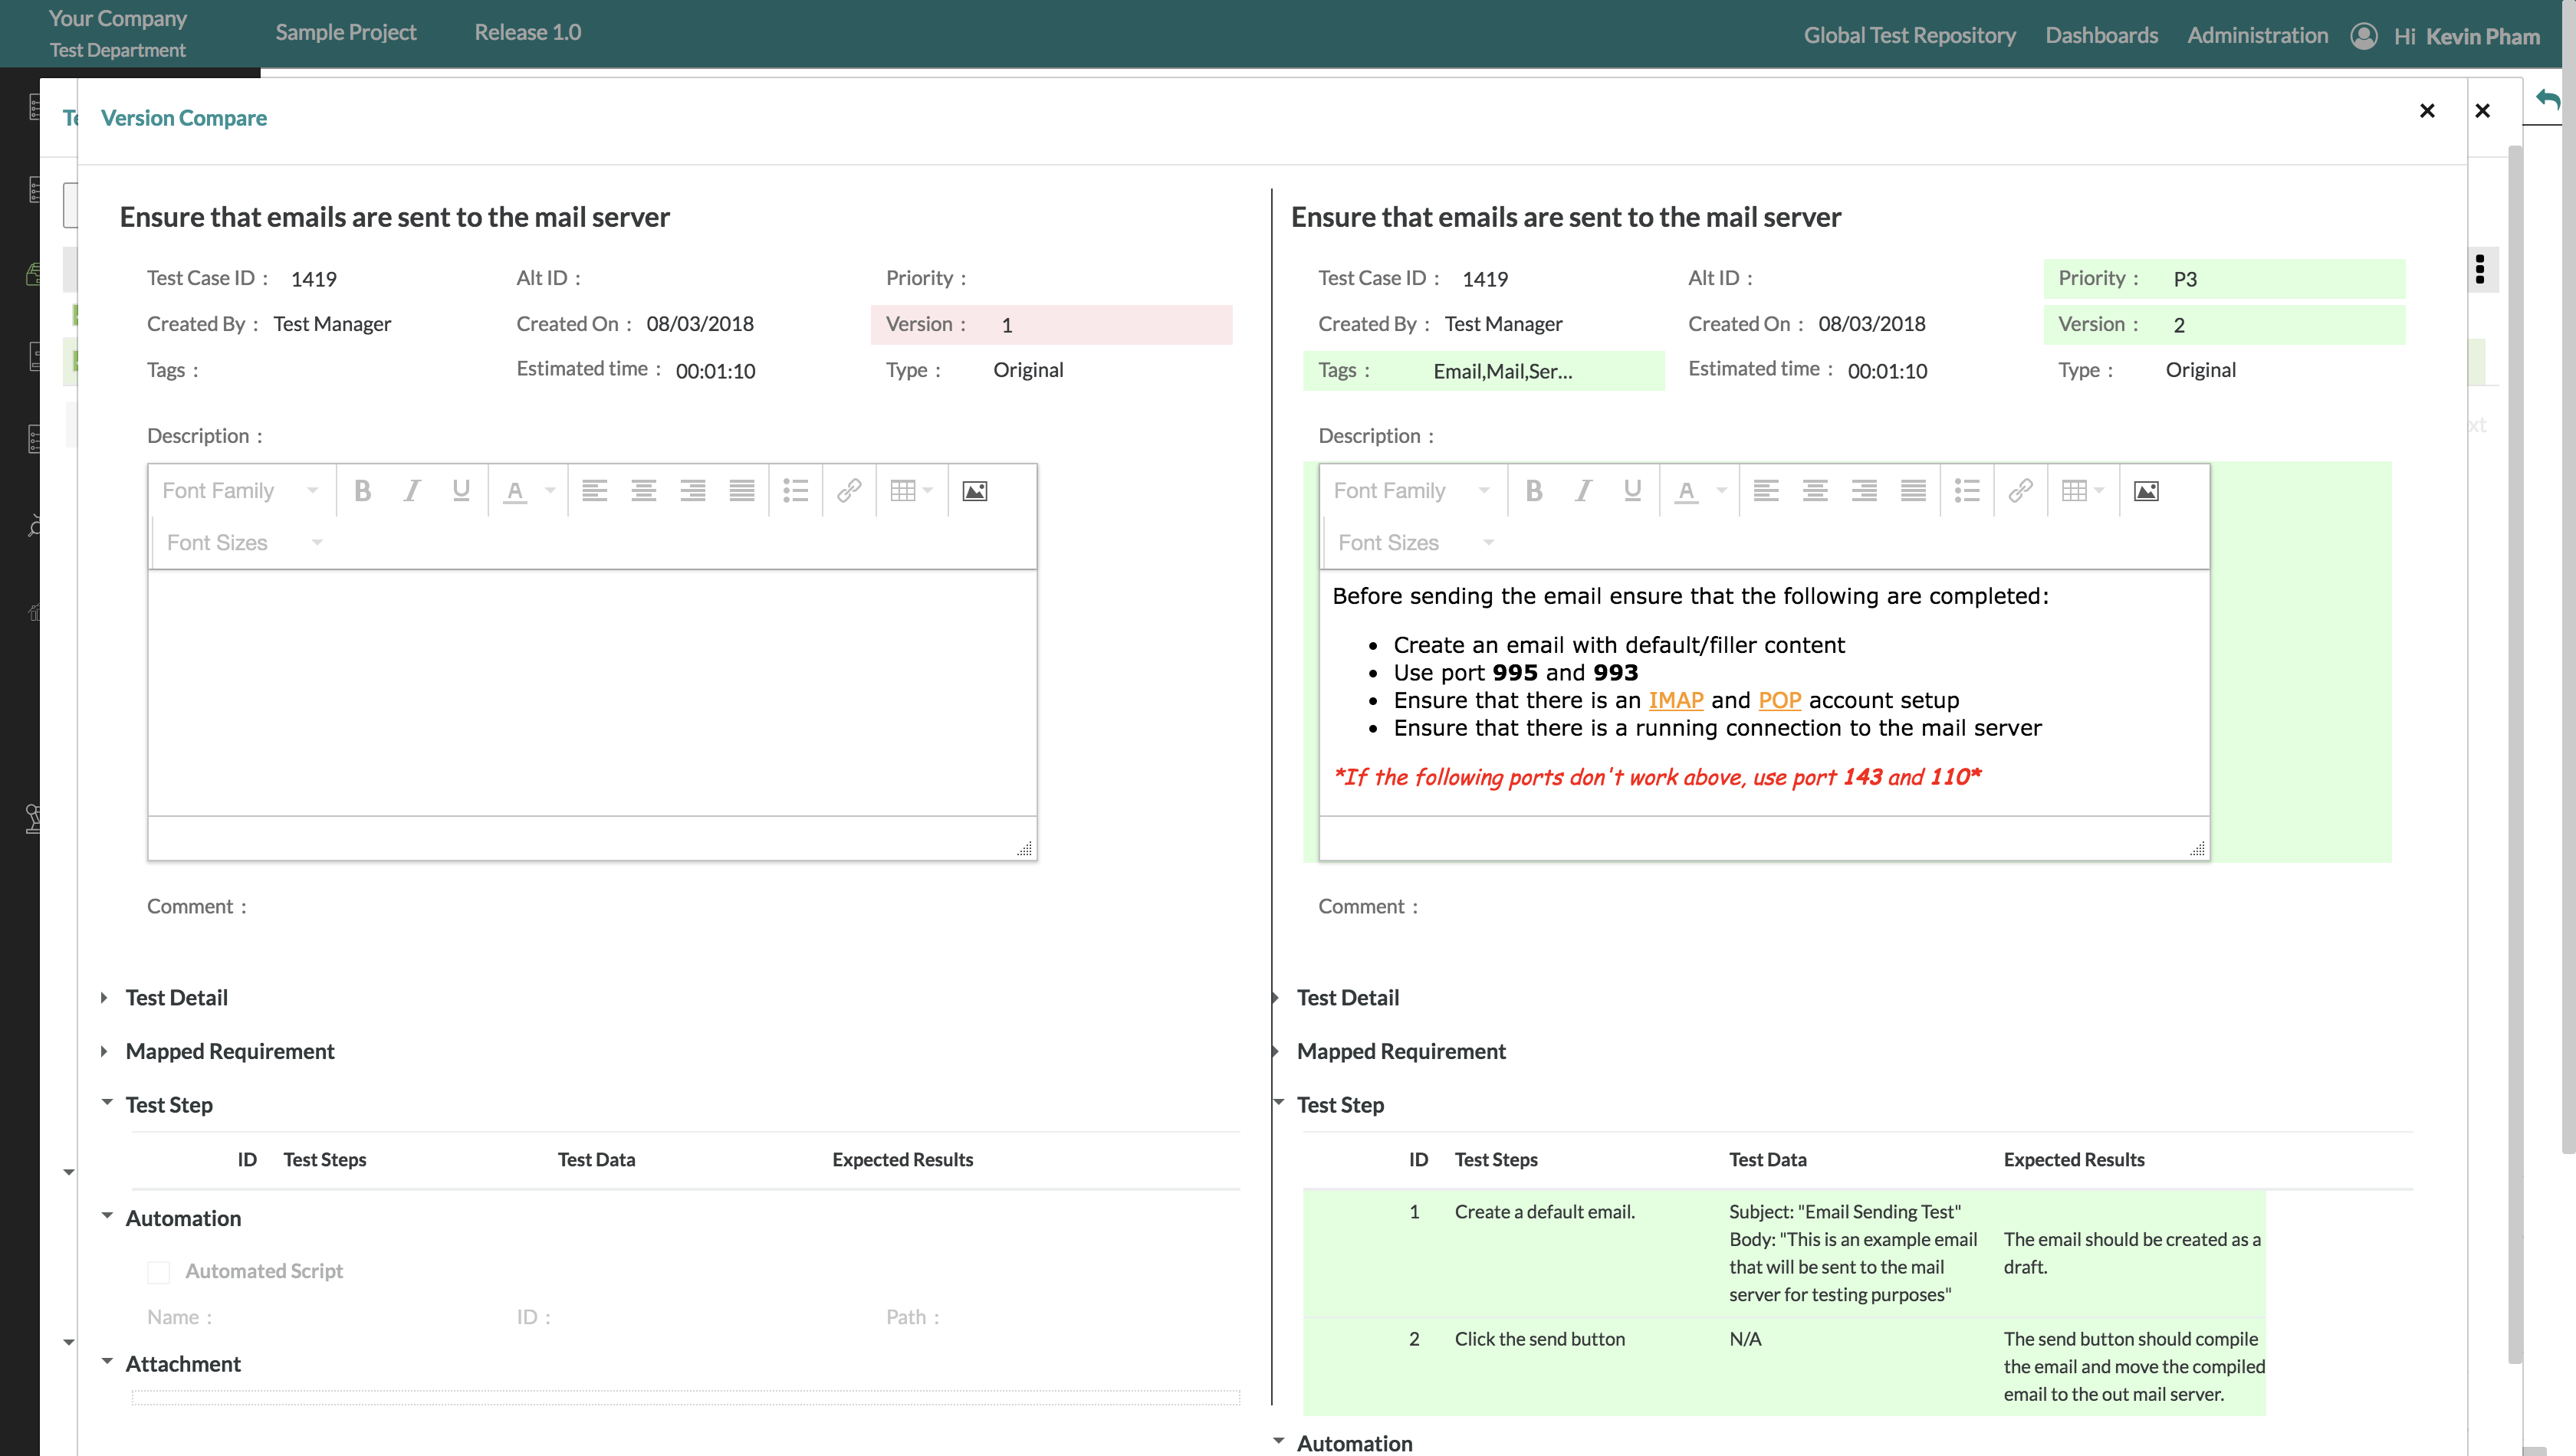
Task: Click the red italic port note text
Action: pos(1658,777)
